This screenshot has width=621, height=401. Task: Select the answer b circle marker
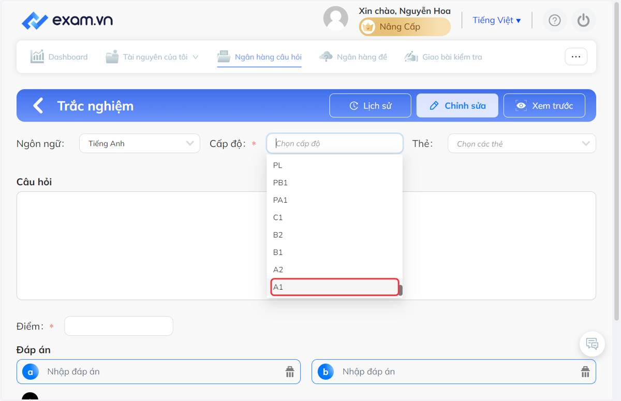(x=326, y=372)
